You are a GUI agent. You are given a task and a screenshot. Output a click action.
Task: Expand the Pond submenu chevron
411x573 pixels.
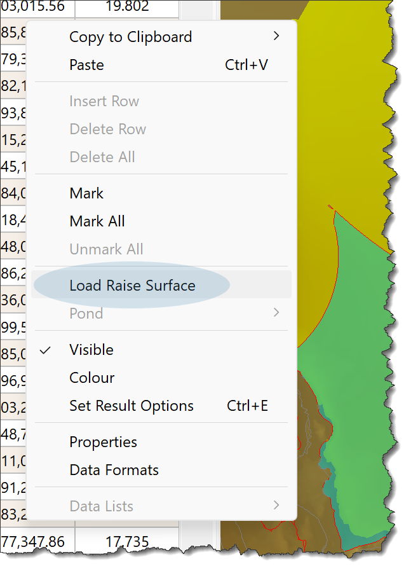coord(276,313)
